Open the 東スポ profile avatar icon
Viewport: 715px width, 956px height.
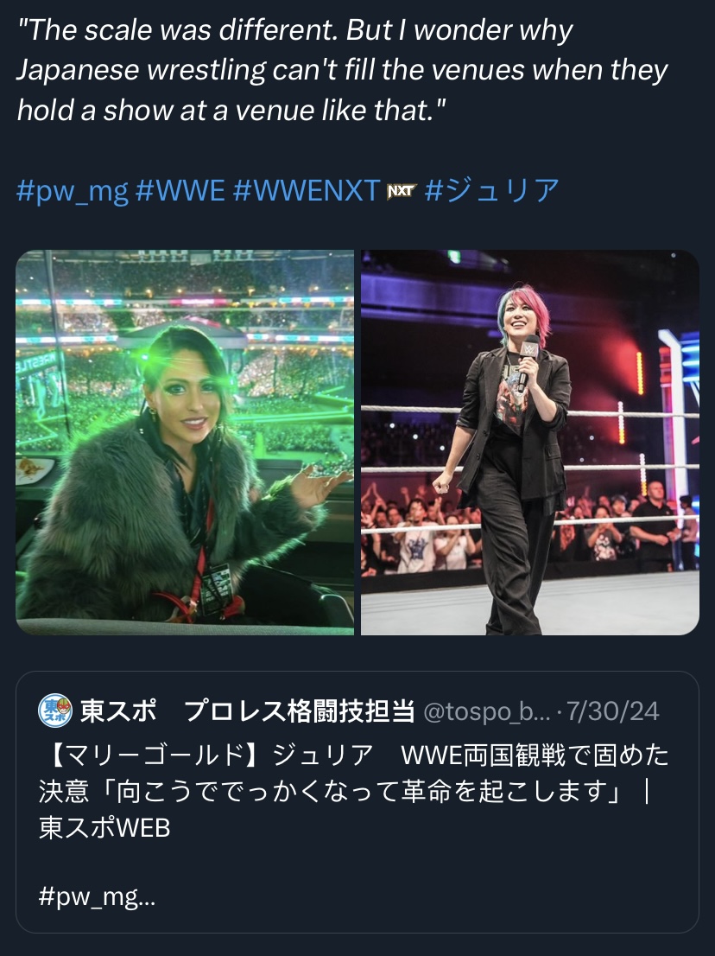pos(55,711)
